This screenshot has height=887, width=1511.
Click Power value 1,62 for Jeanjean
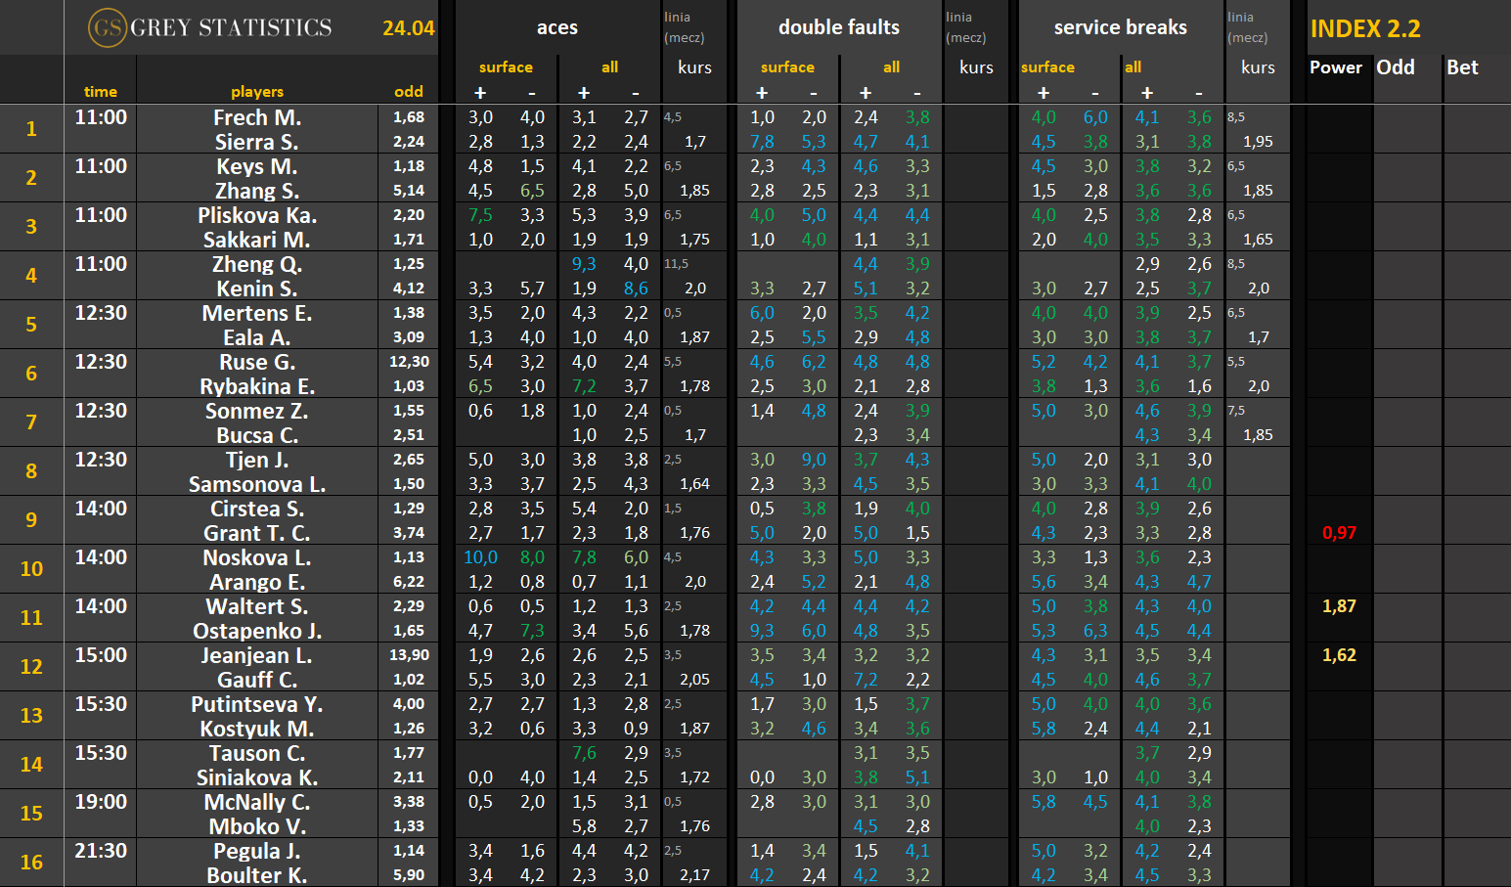[x=1339, y=655]
